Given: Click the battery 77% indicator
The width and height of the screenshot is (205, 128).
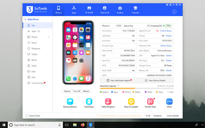Looking at the screenshot, I should (x=168, y=26).
